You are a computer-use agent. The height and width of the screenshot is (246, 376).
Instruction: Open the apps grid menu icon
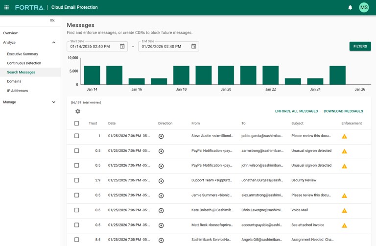pos(6,7)
